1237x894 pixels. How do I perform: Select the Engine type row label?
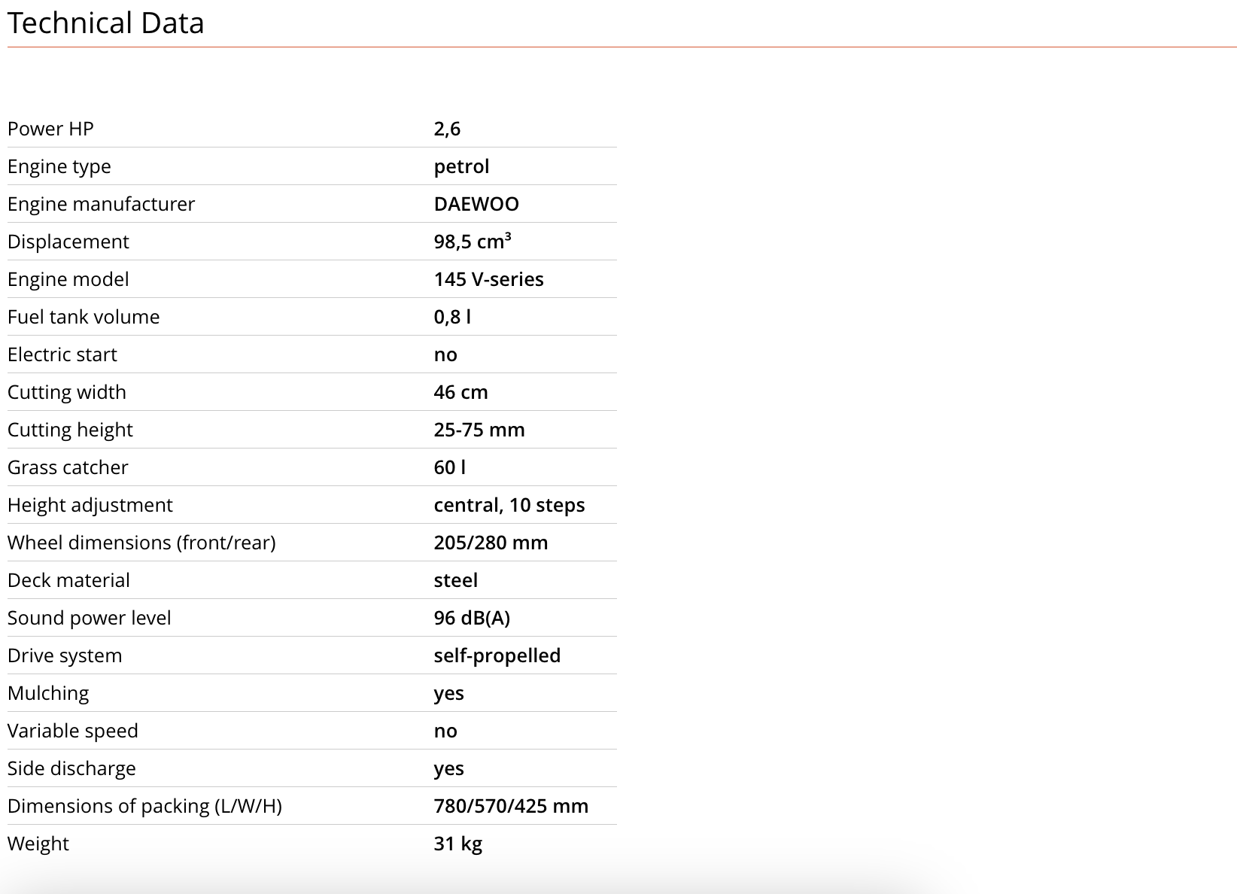[59, 166]
